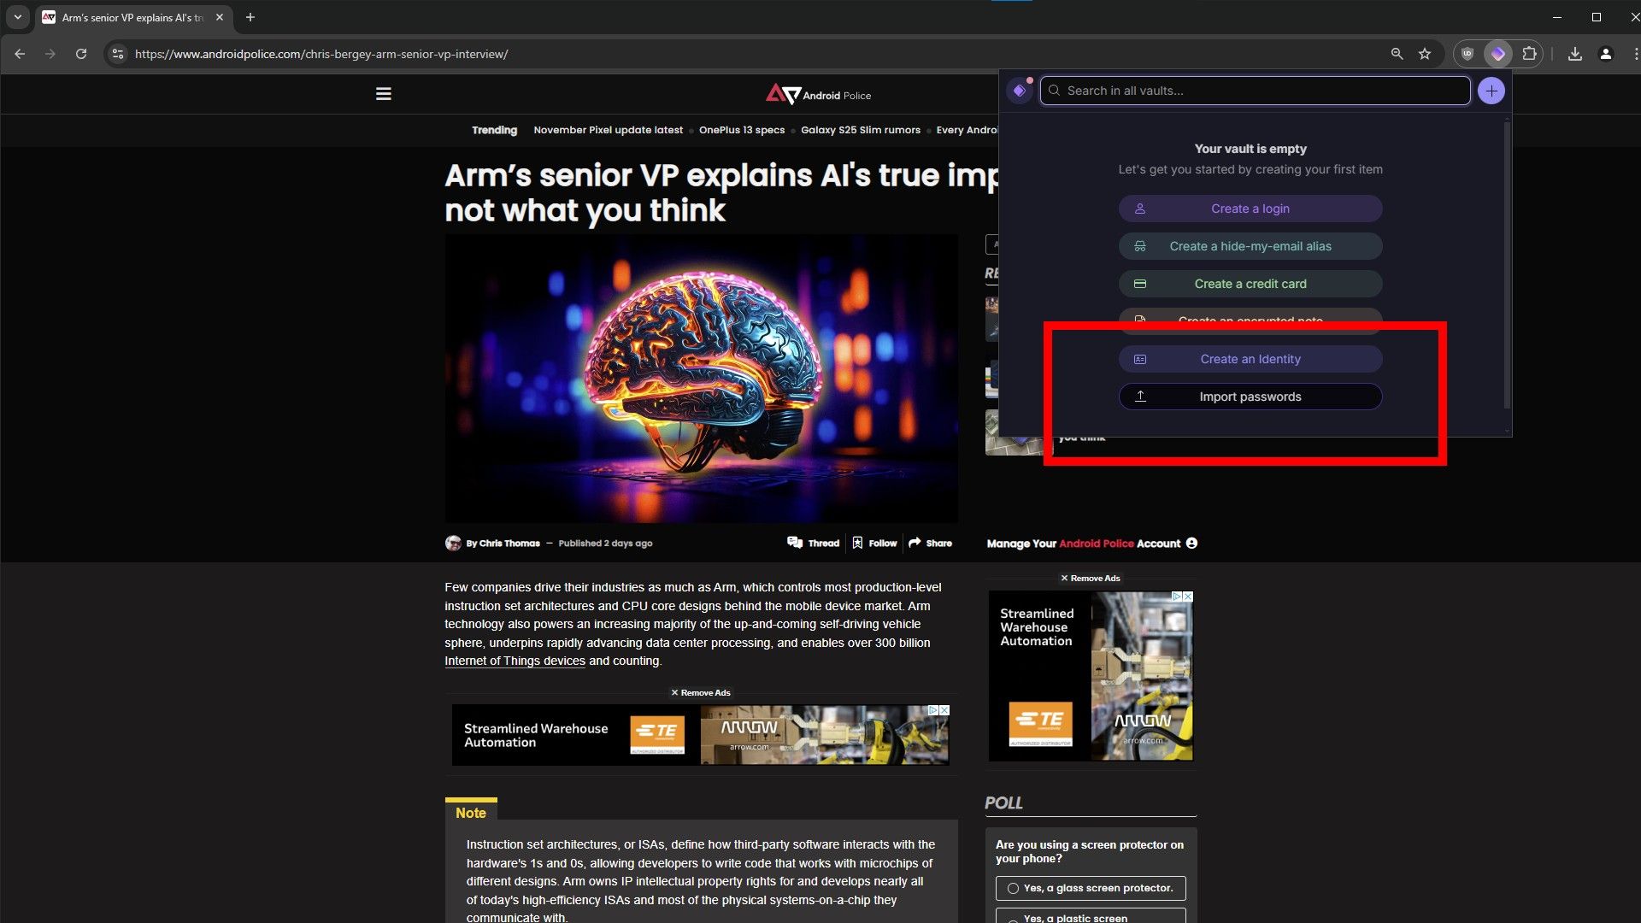Click the Share button for this article
This screenshot has width=1641, height=923.
(x=931, y=542)
